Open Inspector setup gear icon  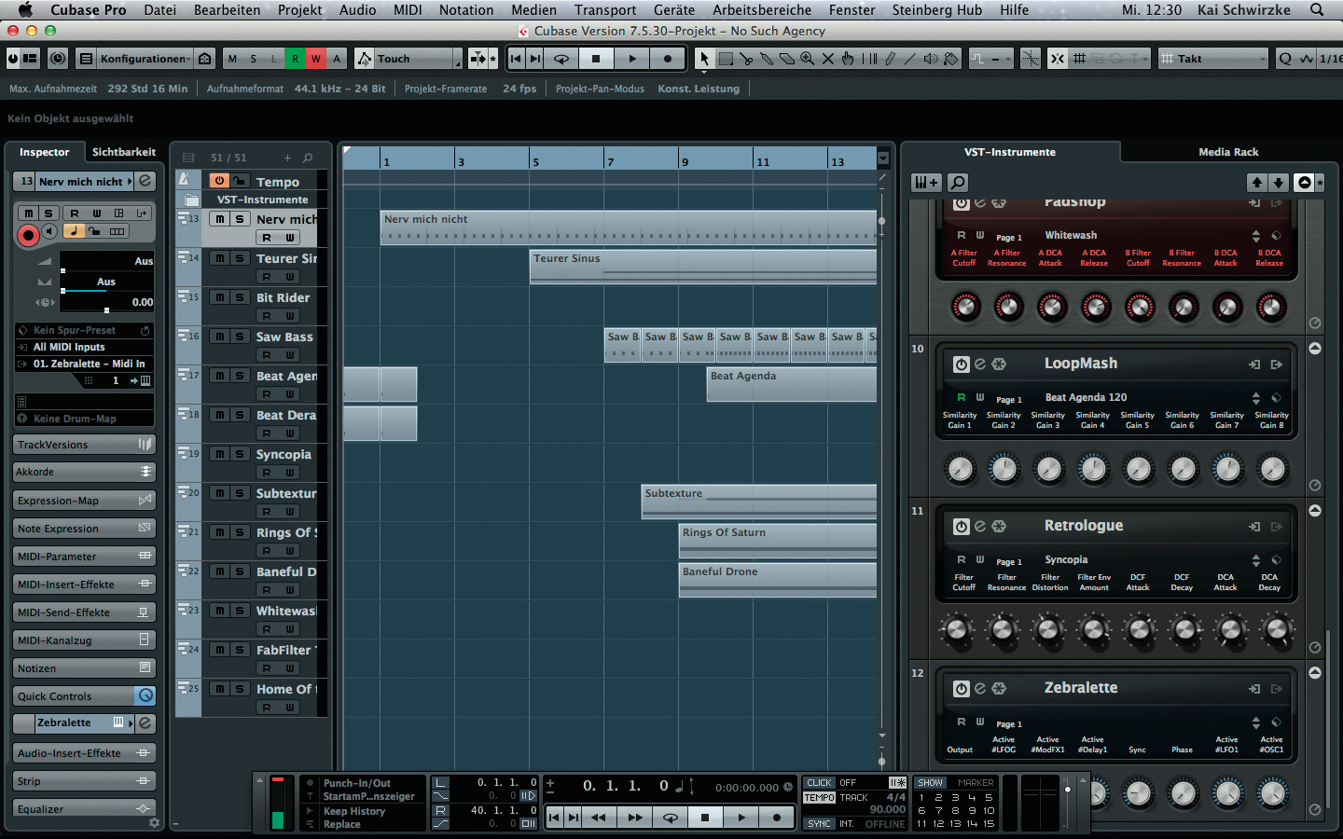click(154, 822)
